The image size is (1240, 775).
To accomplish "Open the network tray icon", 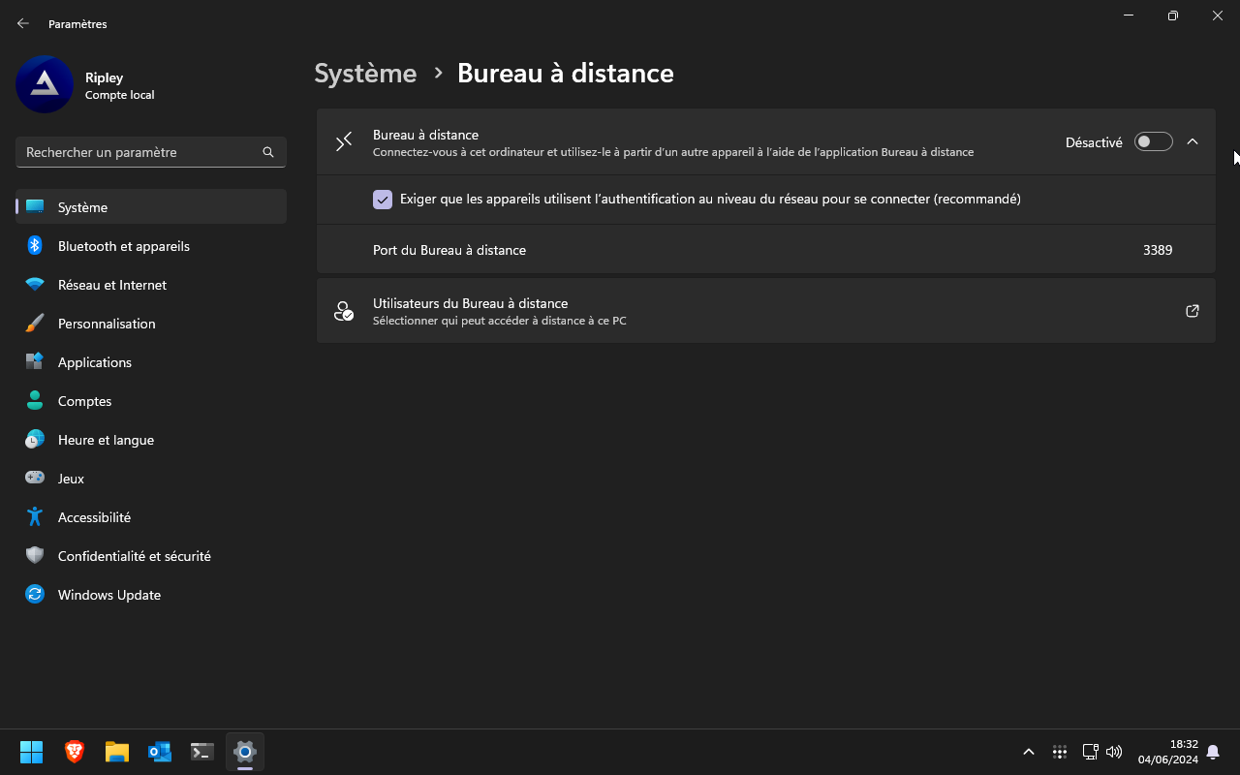I will [1090, 752].
